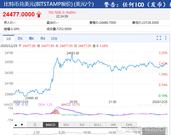Click the 最低价:23726.3000 value
This screenshot has height=135, width=171.
[x=145, y=23]
